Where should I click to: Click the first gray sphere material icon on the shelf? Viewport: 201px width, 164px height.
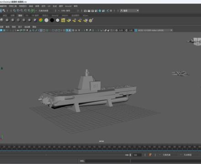pyautogui.click(x=2, y=20)
